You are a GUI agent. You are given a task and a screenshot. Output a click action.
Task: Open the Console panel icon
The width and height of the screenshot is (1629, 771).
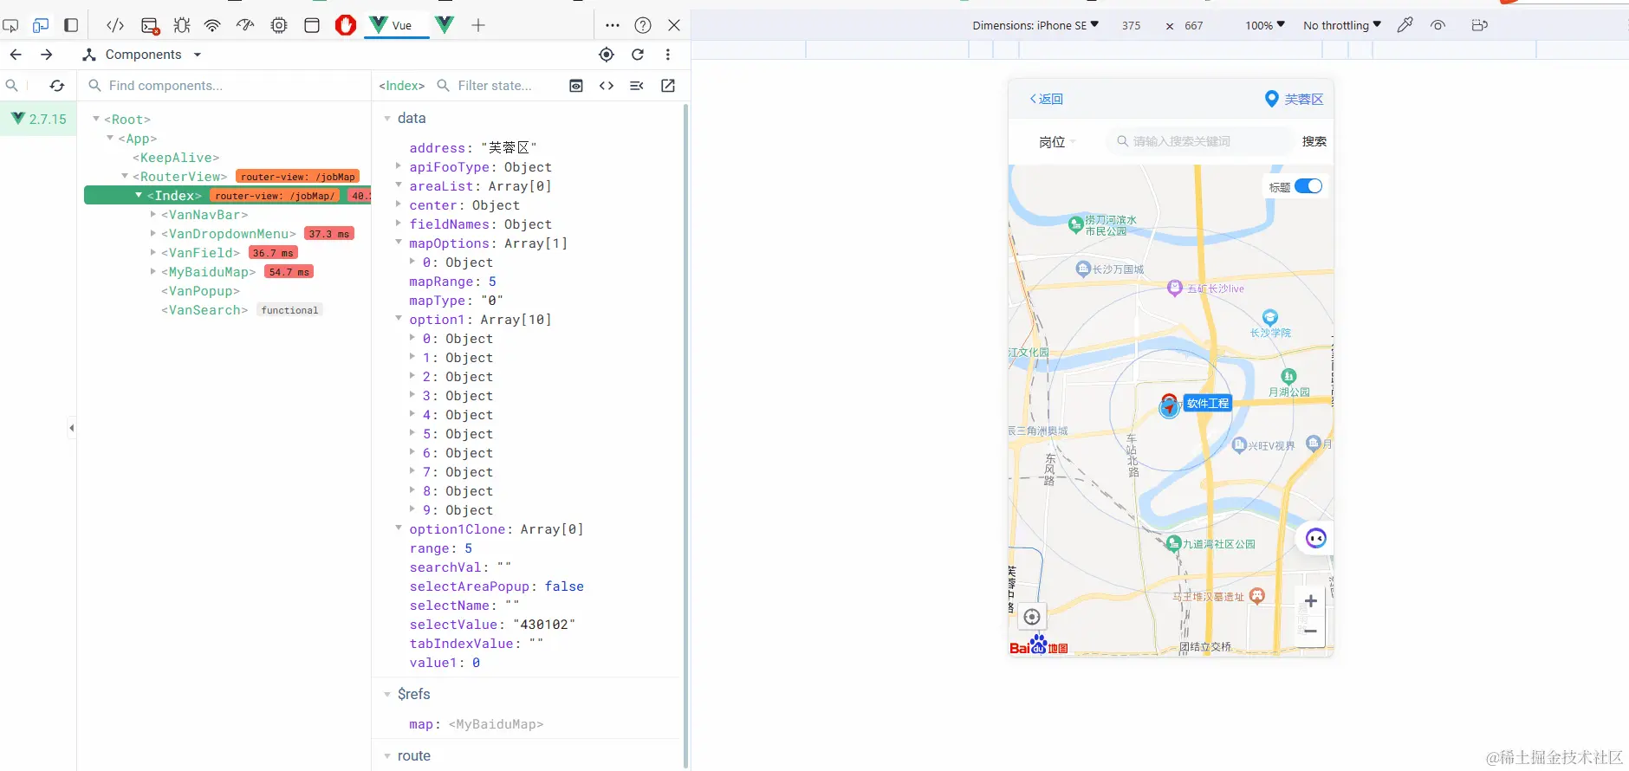150,25
